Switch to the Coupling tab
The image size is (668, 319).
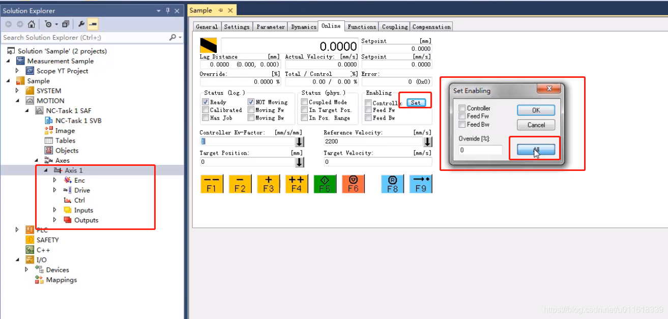coord(395,27)
